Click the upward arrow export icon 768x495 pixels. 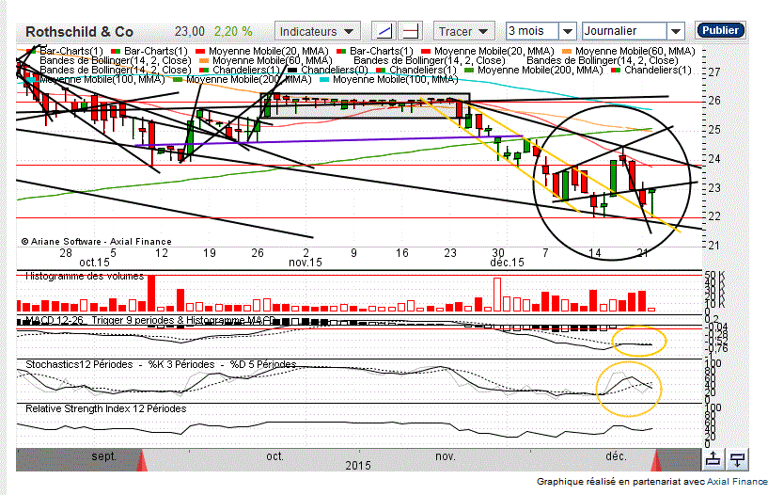[x=713, y=459]
